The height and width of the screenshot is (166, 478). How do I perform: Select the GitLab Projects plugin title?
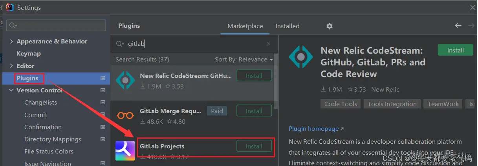coord(162,146)
